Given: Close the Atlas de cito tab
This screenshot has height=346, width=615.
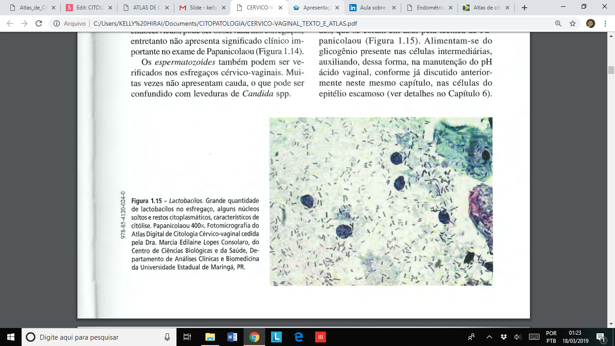Looking at the screenshot, I should click(x=507, y=8).
